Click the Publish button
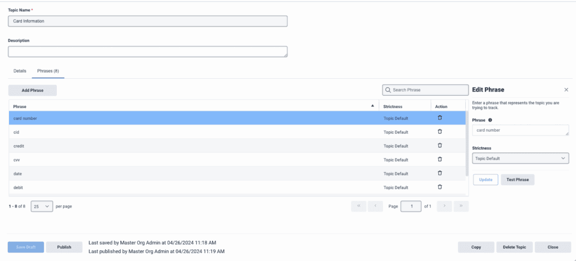Viewport: 576px width, 261px height. [x=64, y=247]
